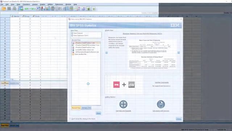Select first recent file Practice1.sav
The width and height of the screenshot is (232, 131).
86,43
